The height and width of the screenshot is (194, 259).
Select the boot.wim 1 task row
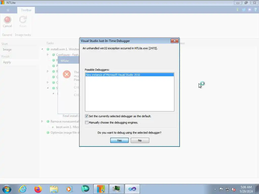[67, 127]
